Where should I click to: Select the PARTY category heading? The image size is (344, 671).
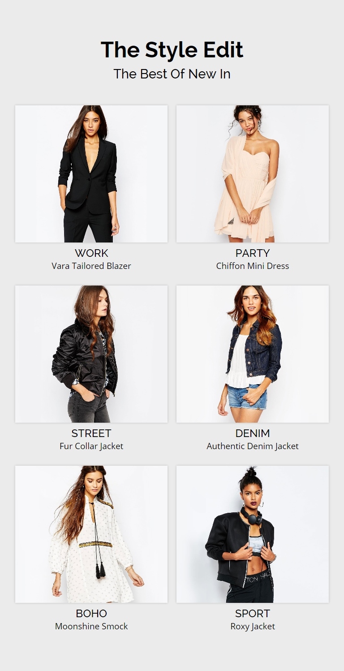pyautogui.click(x=253, y=253)
